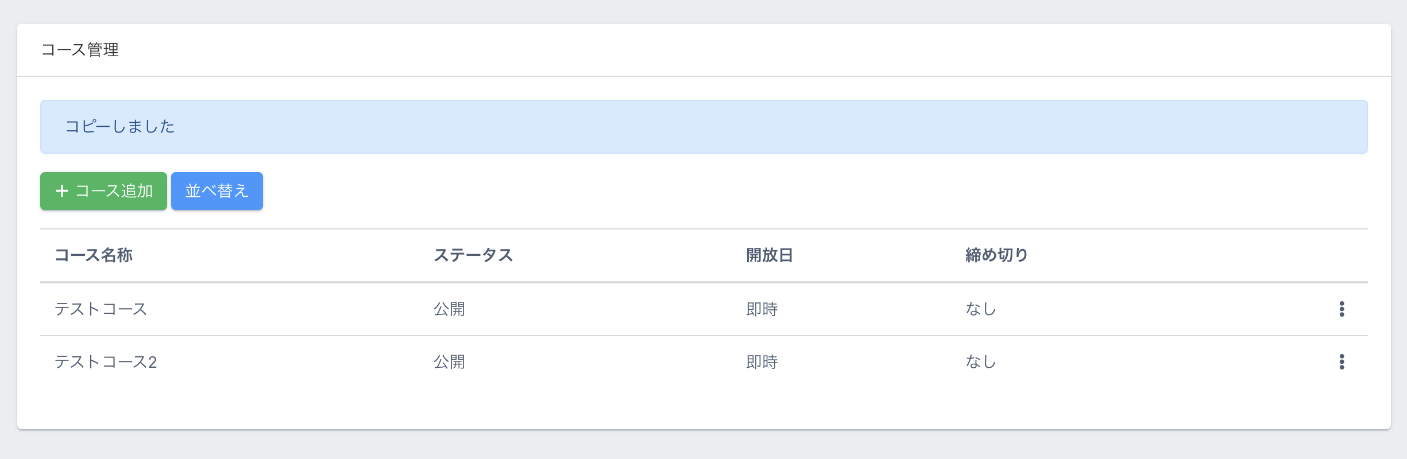
Task: Open kebab menu for テストコース row
Action: pyautogui.click(x=1342, y=309)
